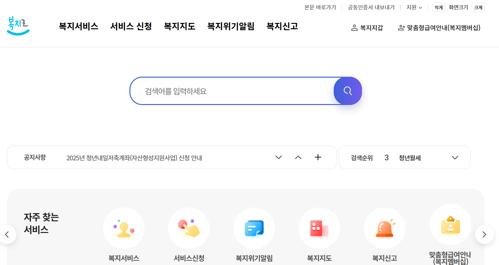
Task: Click 공동인증서 내보내기 link
Action: click(371, 7)
